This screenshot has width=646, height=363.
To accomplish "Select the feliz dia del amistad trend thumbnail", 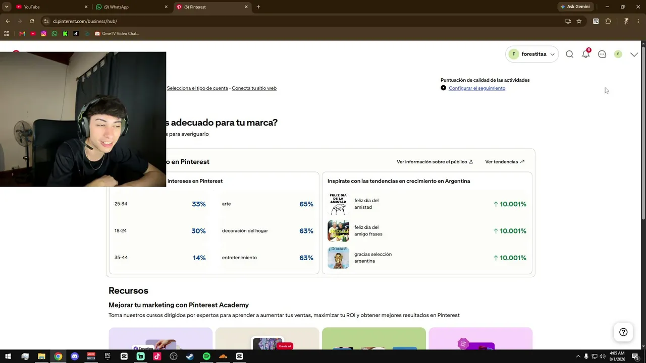I will coord(338,204).
